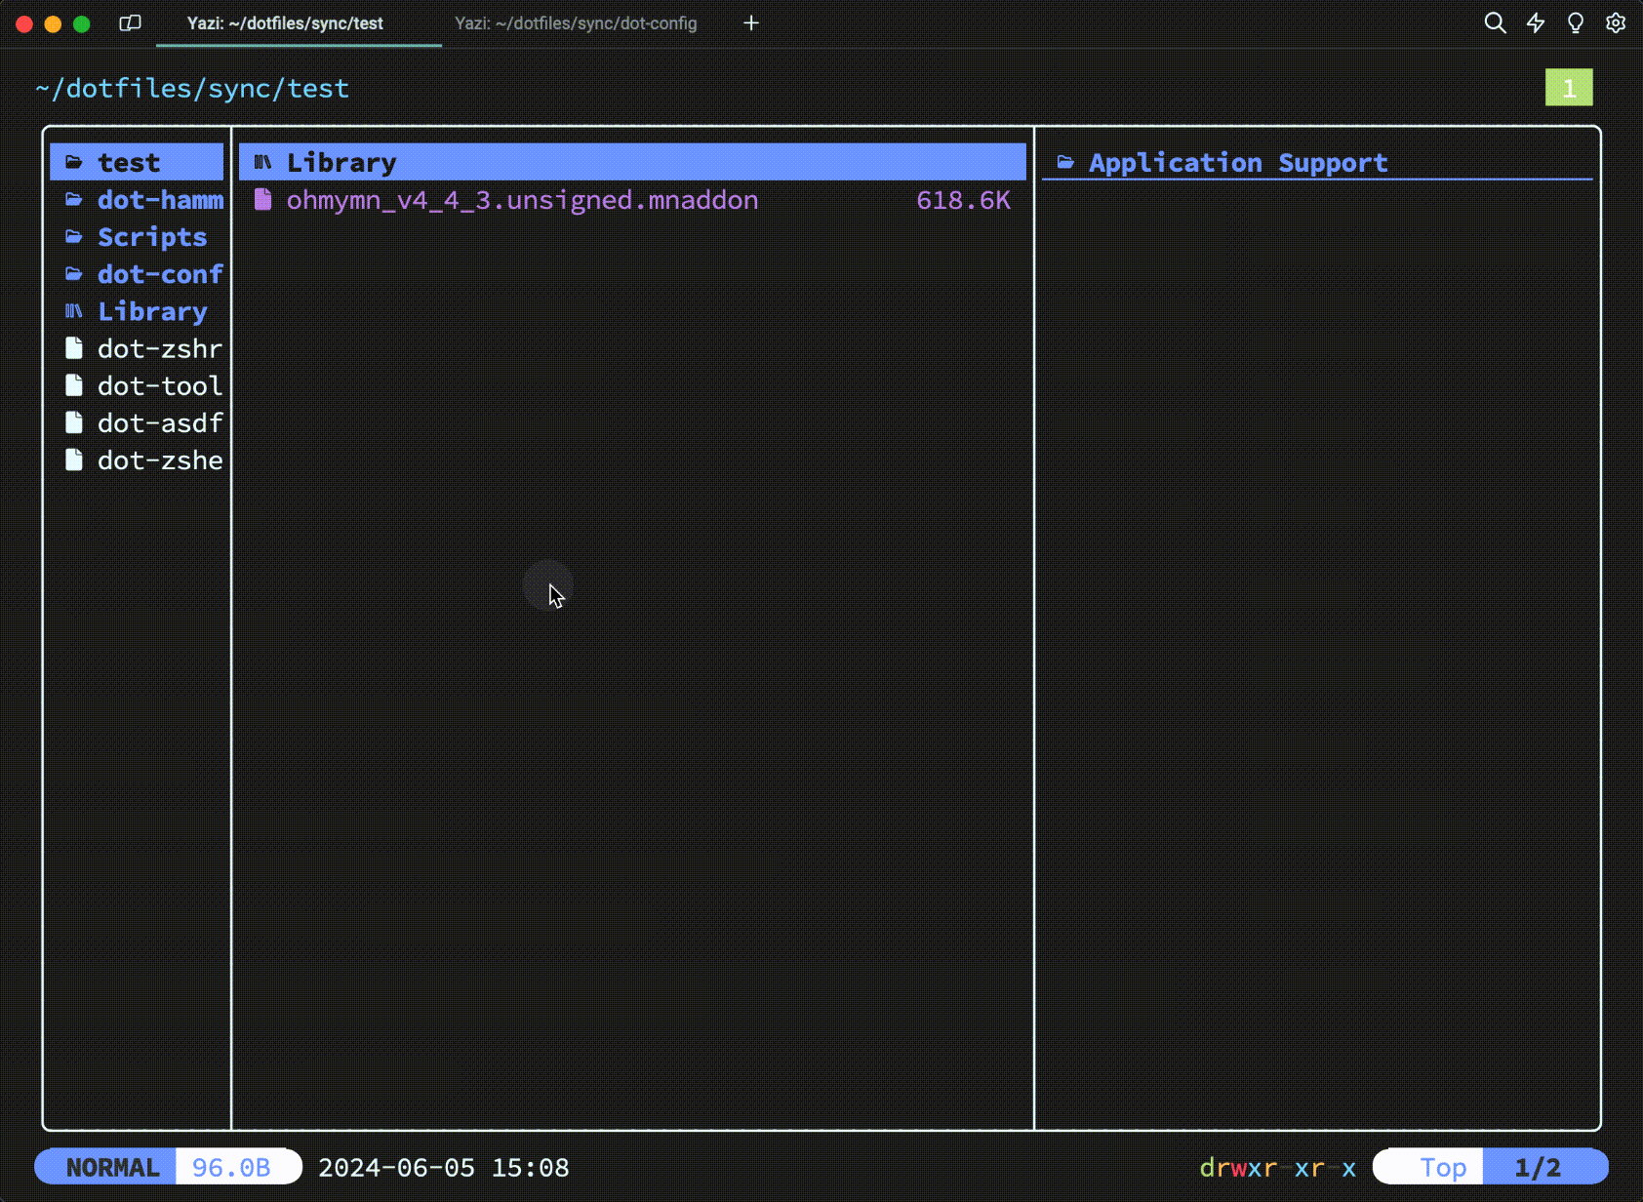Click the ~/dotfiles/sync/test breadcrumb path
The image size is (1643, 1202).
click(x=192, y=88)
